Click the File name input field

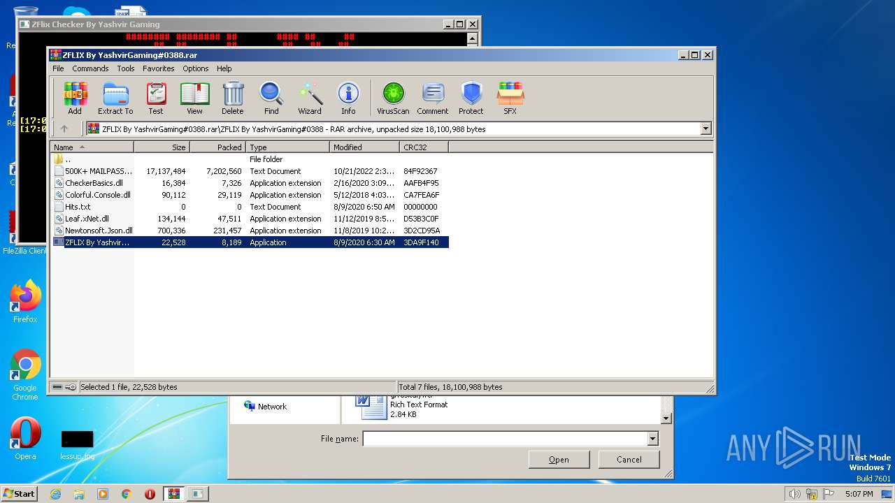click(x=505, y=439)
